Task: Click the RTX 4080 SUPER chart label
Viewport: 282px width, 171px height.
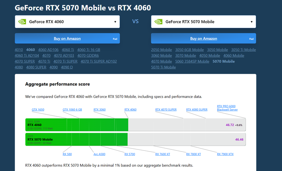Action: tap(197, 109)
